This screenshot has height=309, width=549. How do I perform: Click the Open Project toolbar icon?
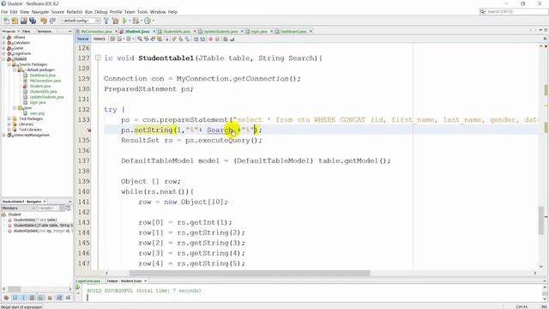(24, 21)
